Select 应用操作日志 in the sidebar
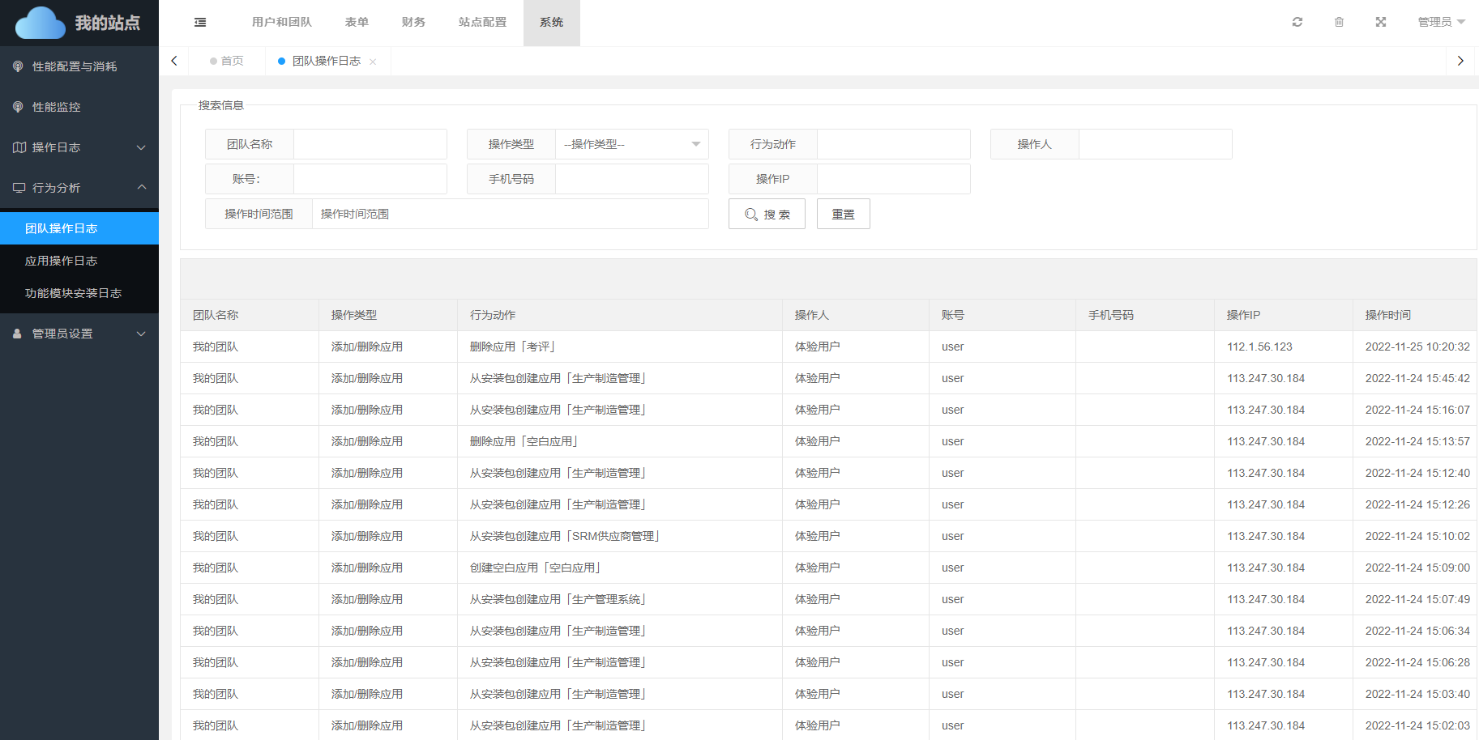The width and height of the screenshot is (1479, 740). coord(61,261)
